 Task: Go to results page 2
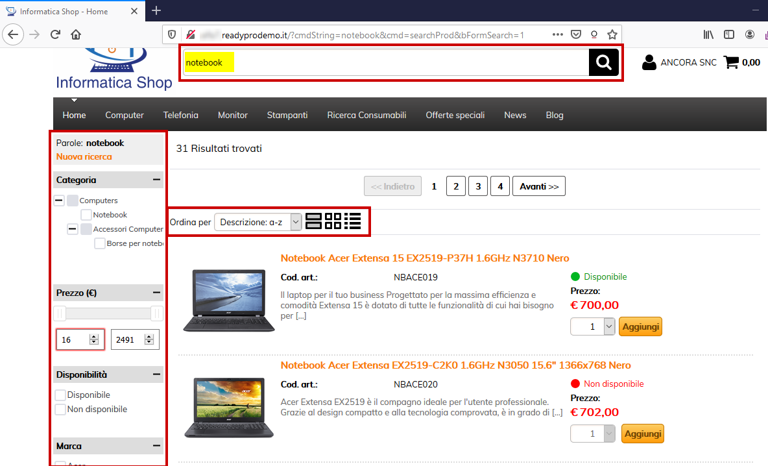[x=456, y=186]
